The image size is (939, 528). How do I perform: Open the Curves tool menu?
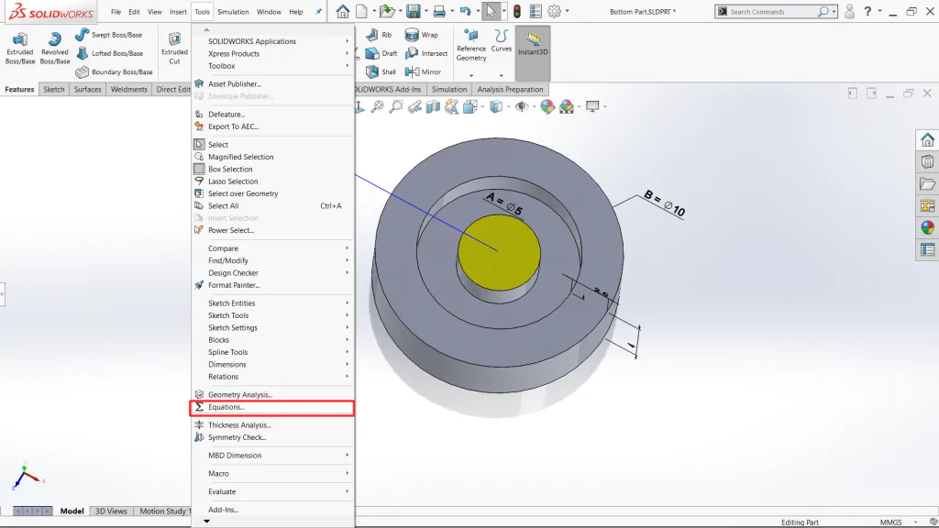[502, 42]
